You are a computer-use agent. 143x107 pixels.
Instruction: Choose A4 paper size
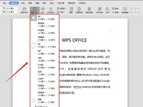[x=44, y=18]
